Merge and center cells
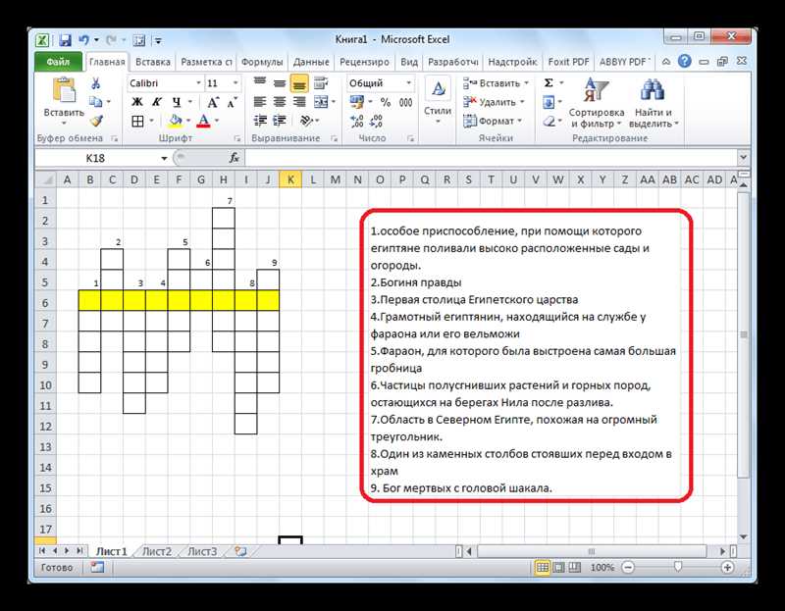This screenshot has height=611, width=785. click(321, 102)
